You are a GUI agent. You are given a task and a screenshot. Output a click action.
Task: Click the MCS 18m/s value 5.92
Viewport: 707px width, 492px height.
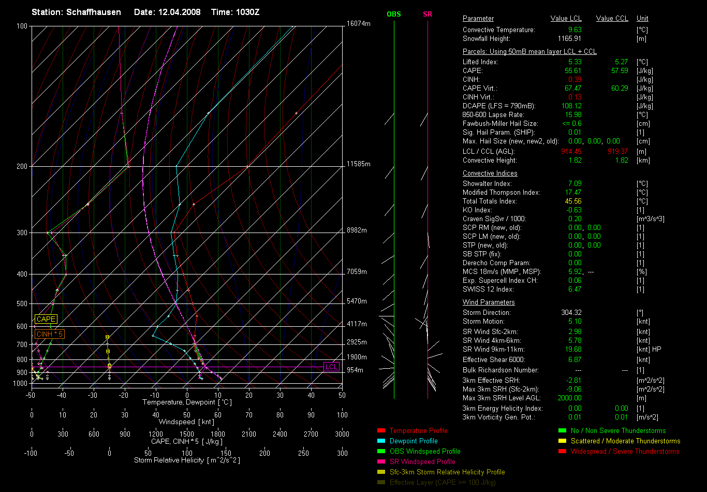coord(575,272)
